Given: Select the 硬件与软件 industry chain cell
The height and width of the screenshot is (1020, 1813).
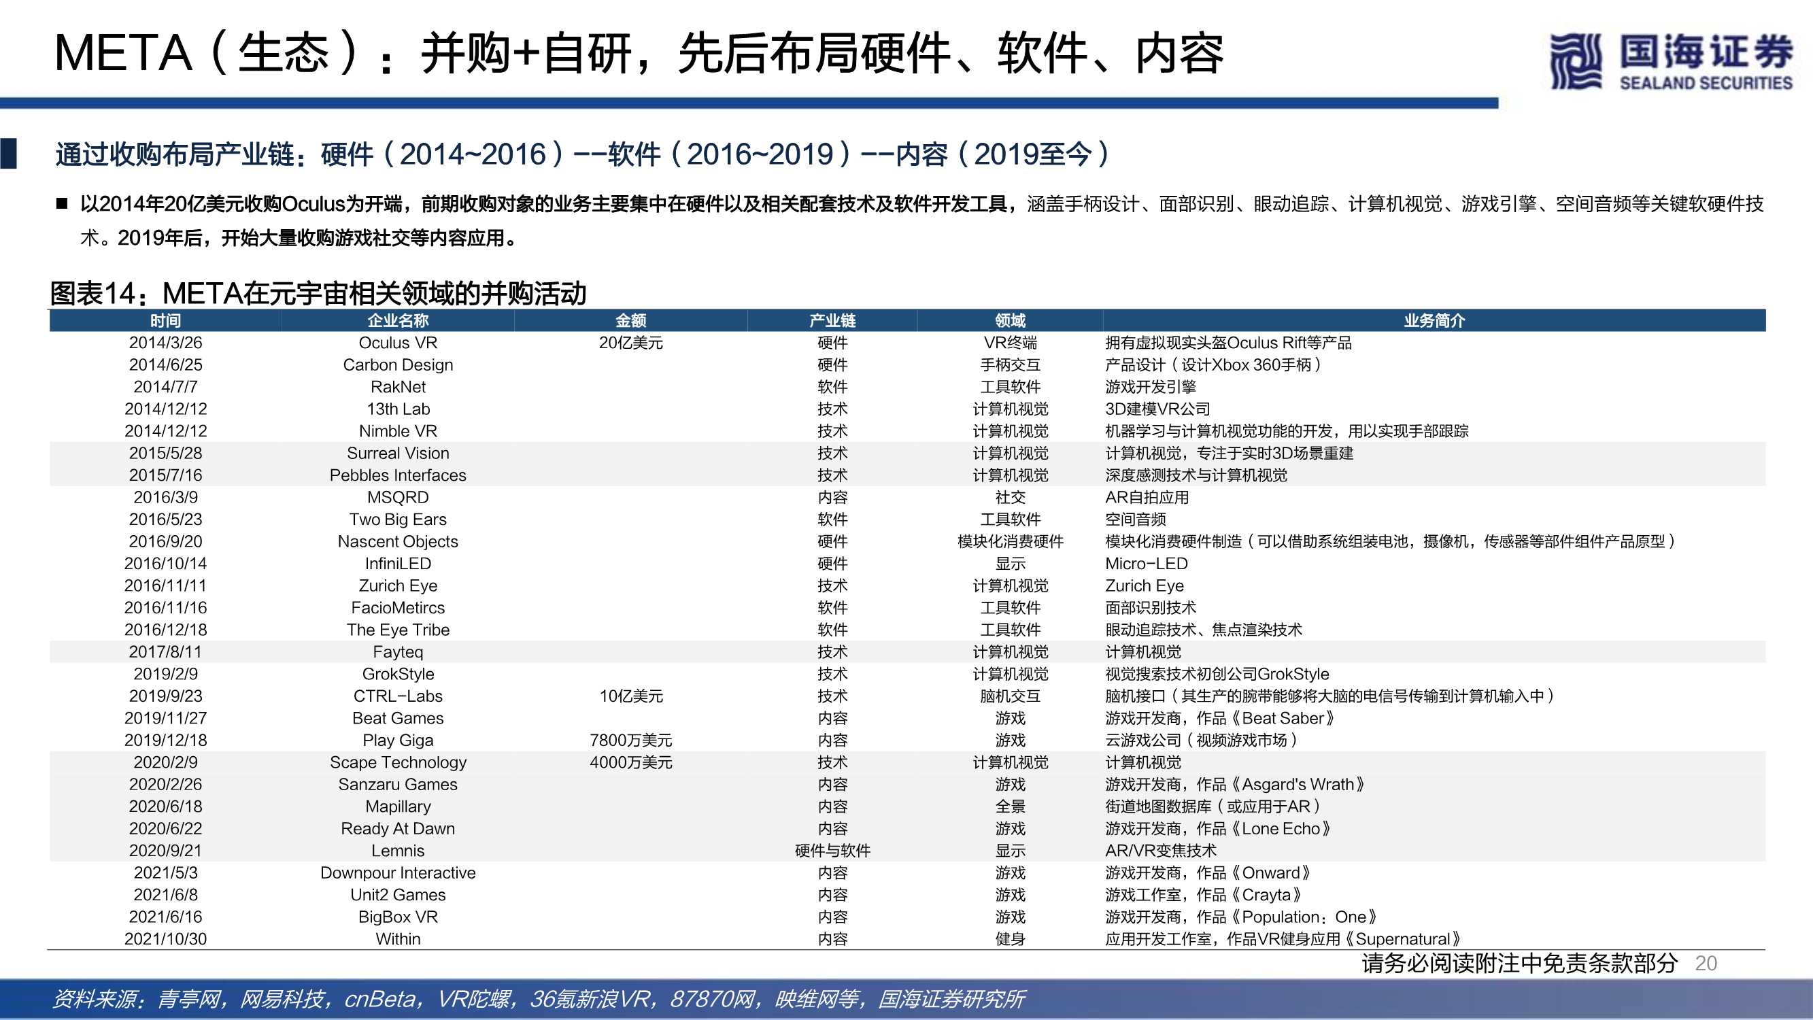Looking at the screenshot, I should pos(832,851).
